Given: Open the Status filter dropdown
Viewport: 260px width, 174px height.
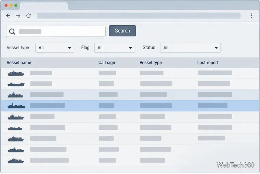Looking at the screenshot, I should click(190, 48).
